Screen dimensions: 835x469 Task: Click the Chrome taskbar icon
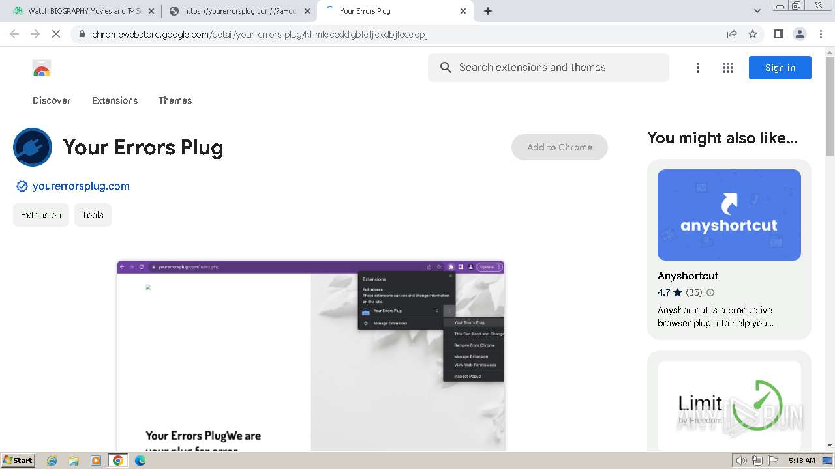117,461
